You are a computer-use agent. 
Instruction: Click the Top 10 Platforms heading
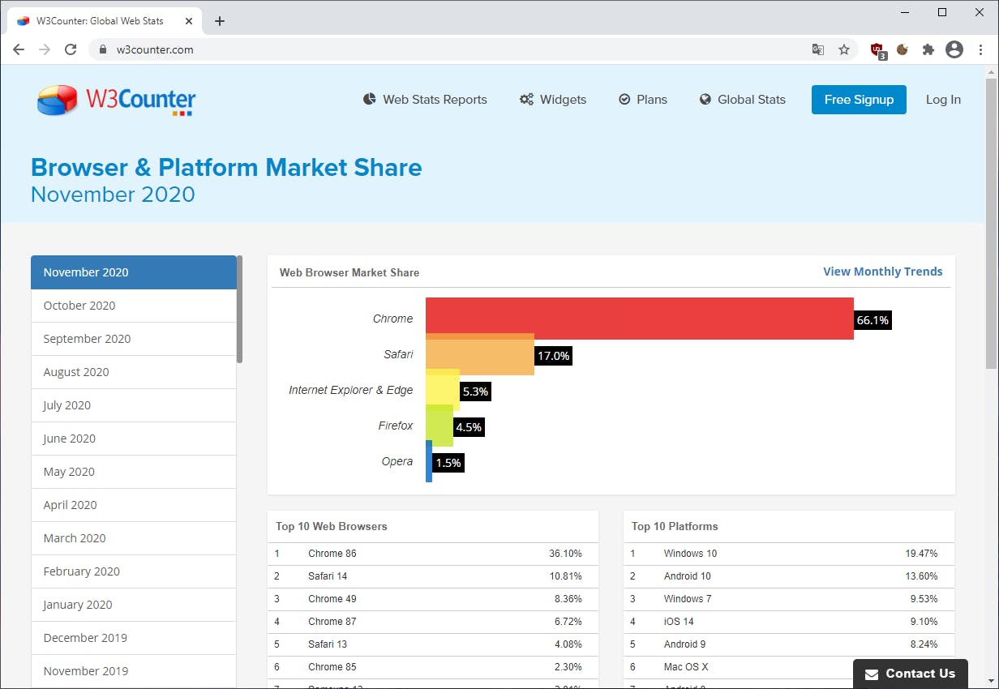pyautogui.click(x=675, y=526)
